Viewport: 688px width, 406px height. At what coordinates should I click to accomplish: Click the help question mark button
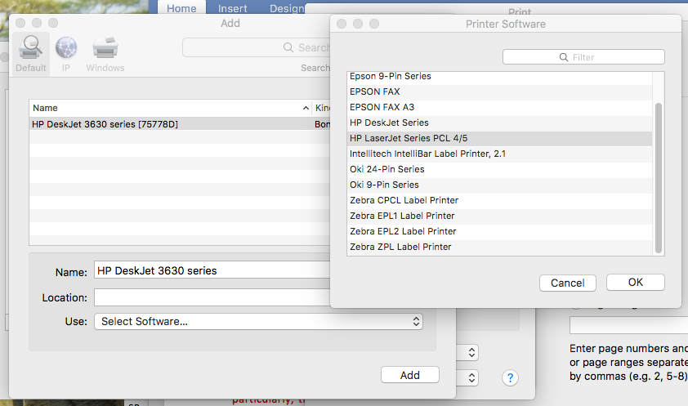click(x=510, y=377)
